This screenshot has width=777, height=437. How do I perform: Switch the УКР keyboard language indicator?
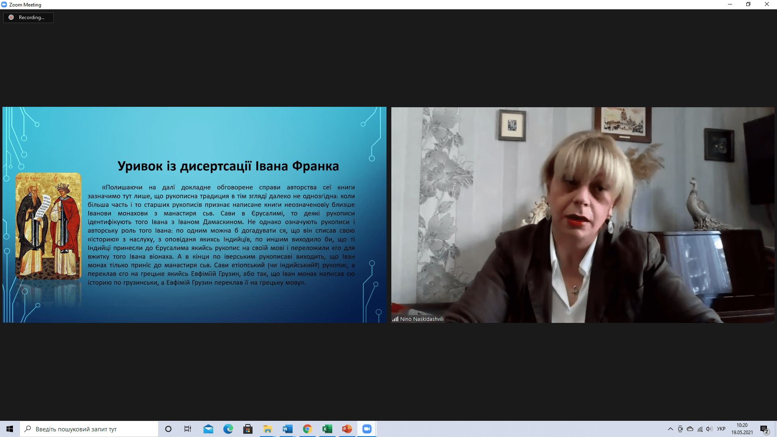coord(721,429)
